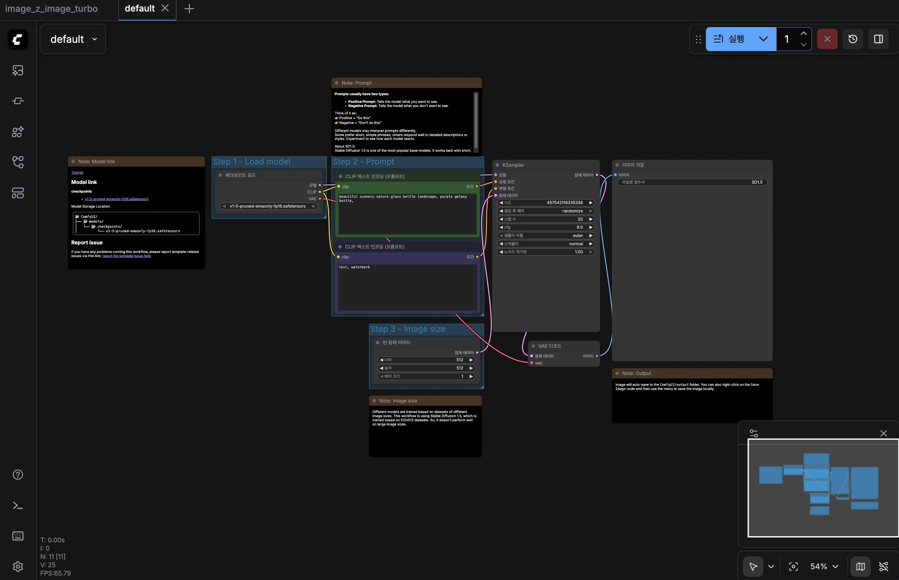
Task: Open a new workflow tab with plus
Action: point(189,9)
